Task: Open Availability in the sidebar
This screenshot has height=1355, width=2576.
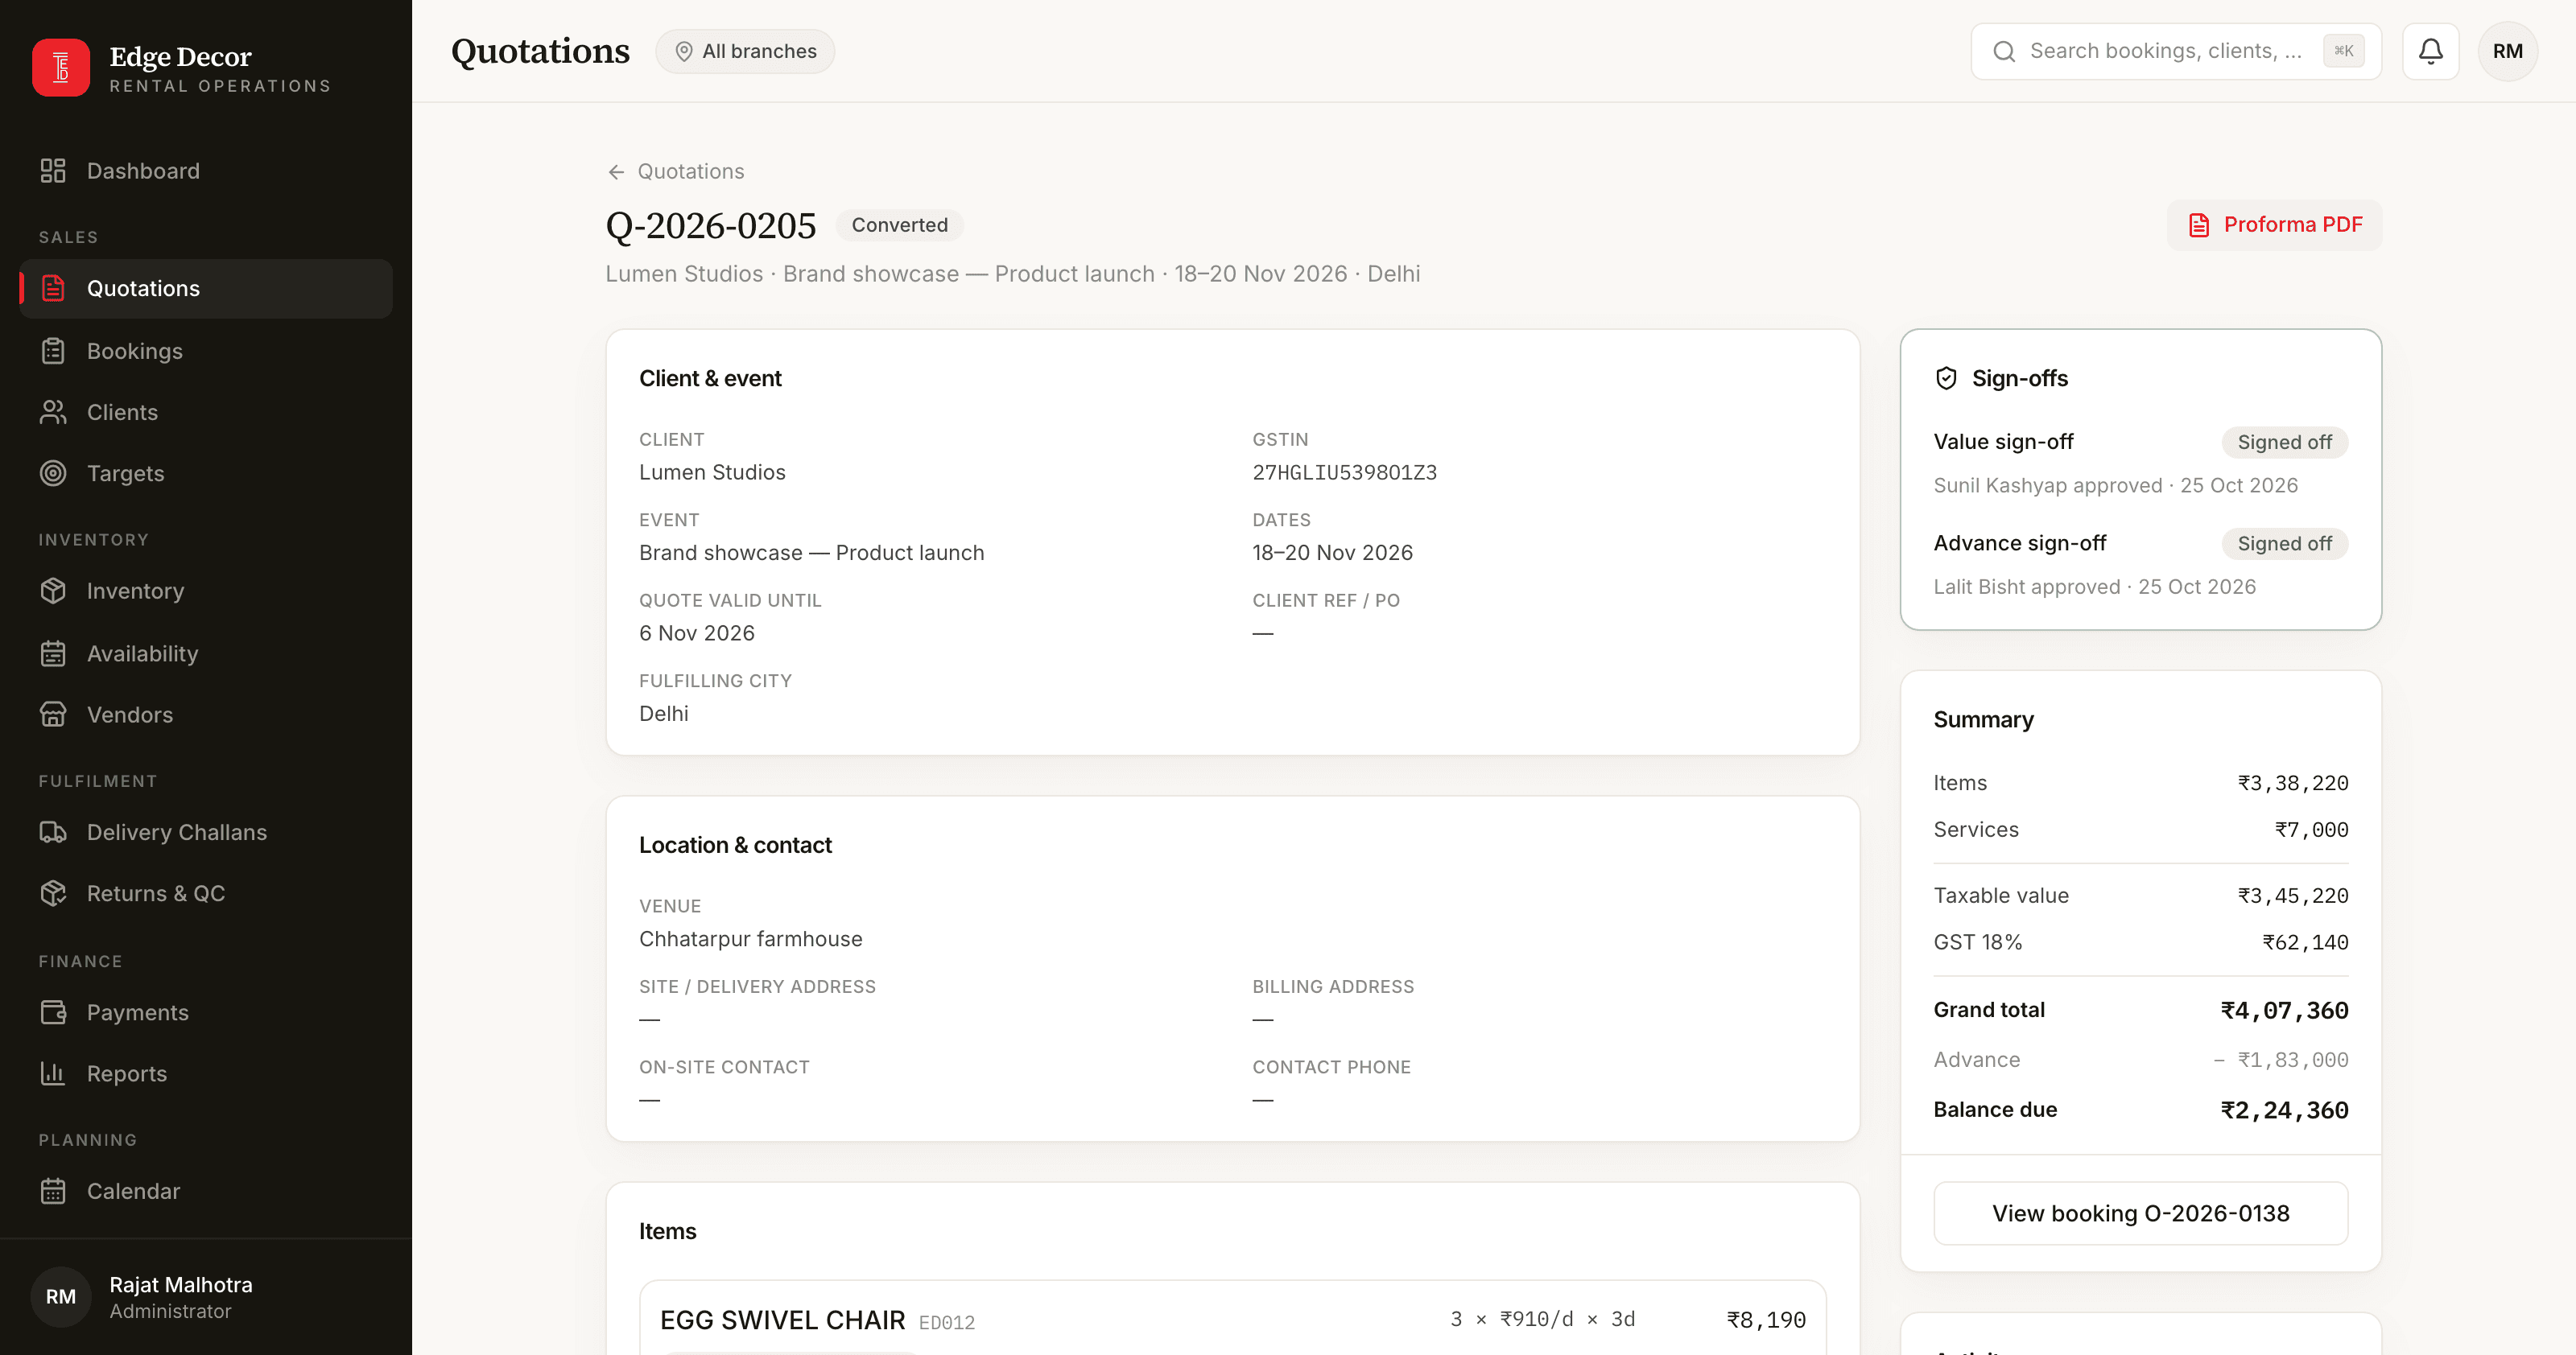Action: pos(206,653)
